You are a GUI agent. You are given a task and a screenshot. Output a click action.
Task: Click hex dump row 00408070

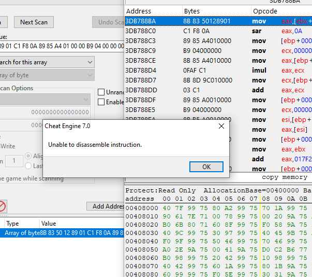218,266
